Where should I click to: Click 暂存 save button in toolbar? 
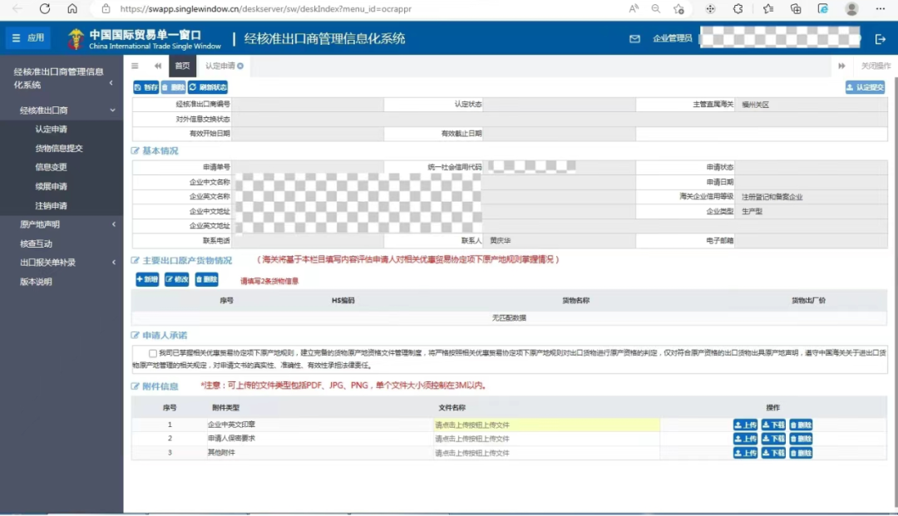pyautogui.click(x=146, y=87)
